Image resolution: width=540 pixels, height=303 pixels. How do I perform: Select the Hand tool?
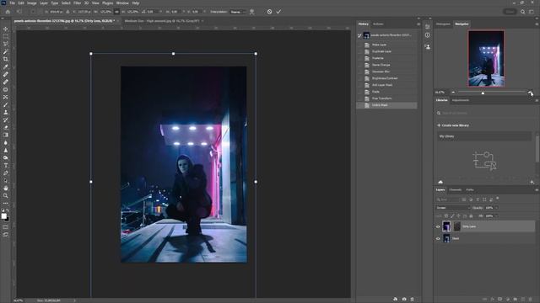click(6, 188)
